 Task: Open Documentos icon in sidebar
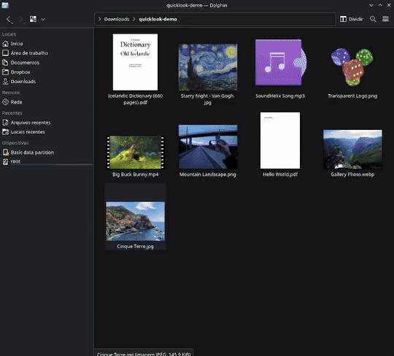(x=5, y=63)
